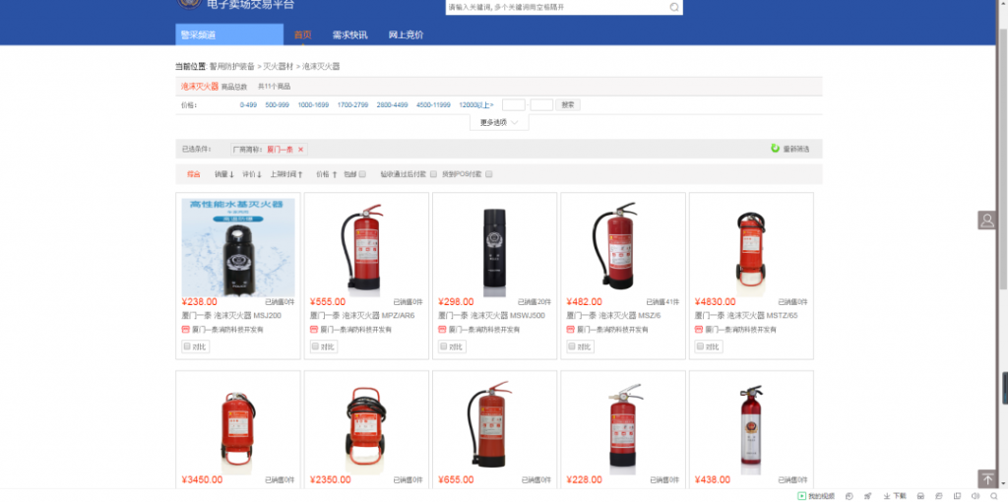Enable the 货到POS付款 checkbox
The height and width of the screenshot is (503, 1008).
(488, 174)
